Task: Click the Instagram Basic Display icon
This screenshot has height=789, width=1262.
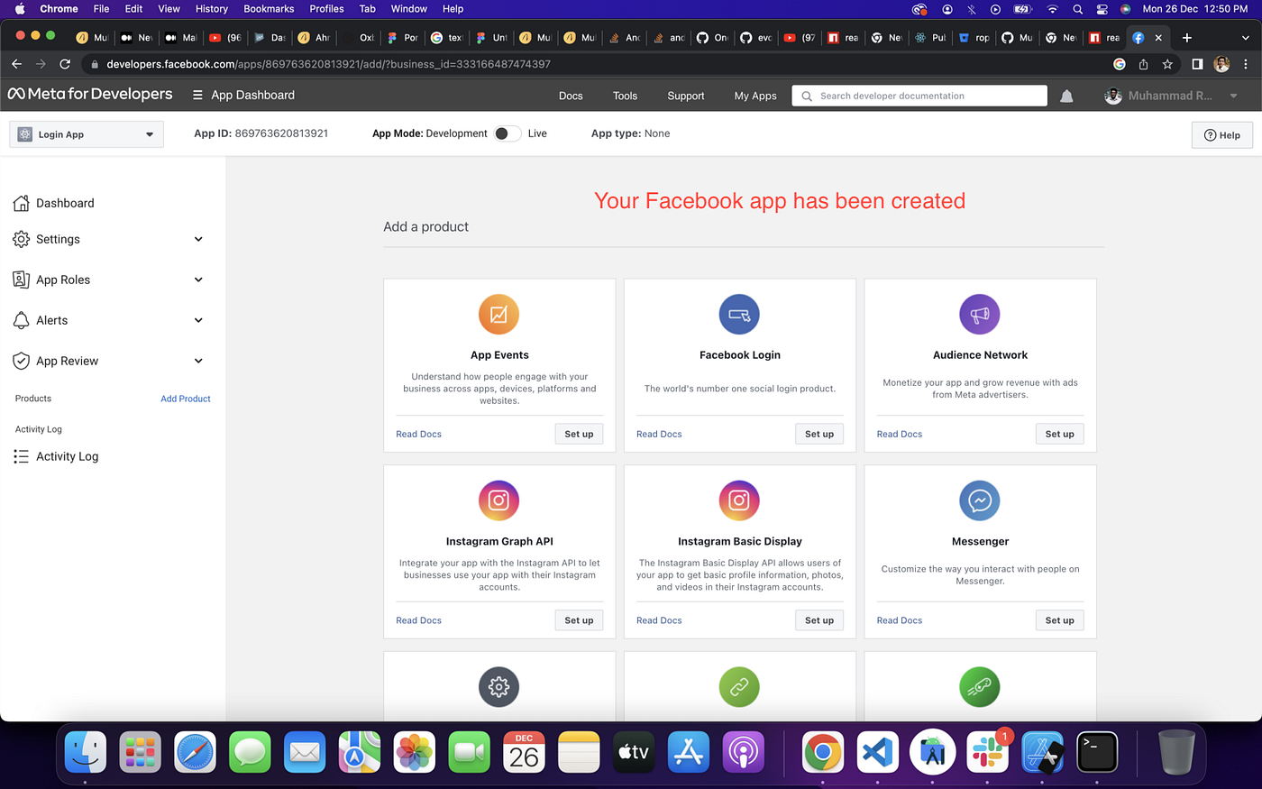Action: (x=739, y=500)
